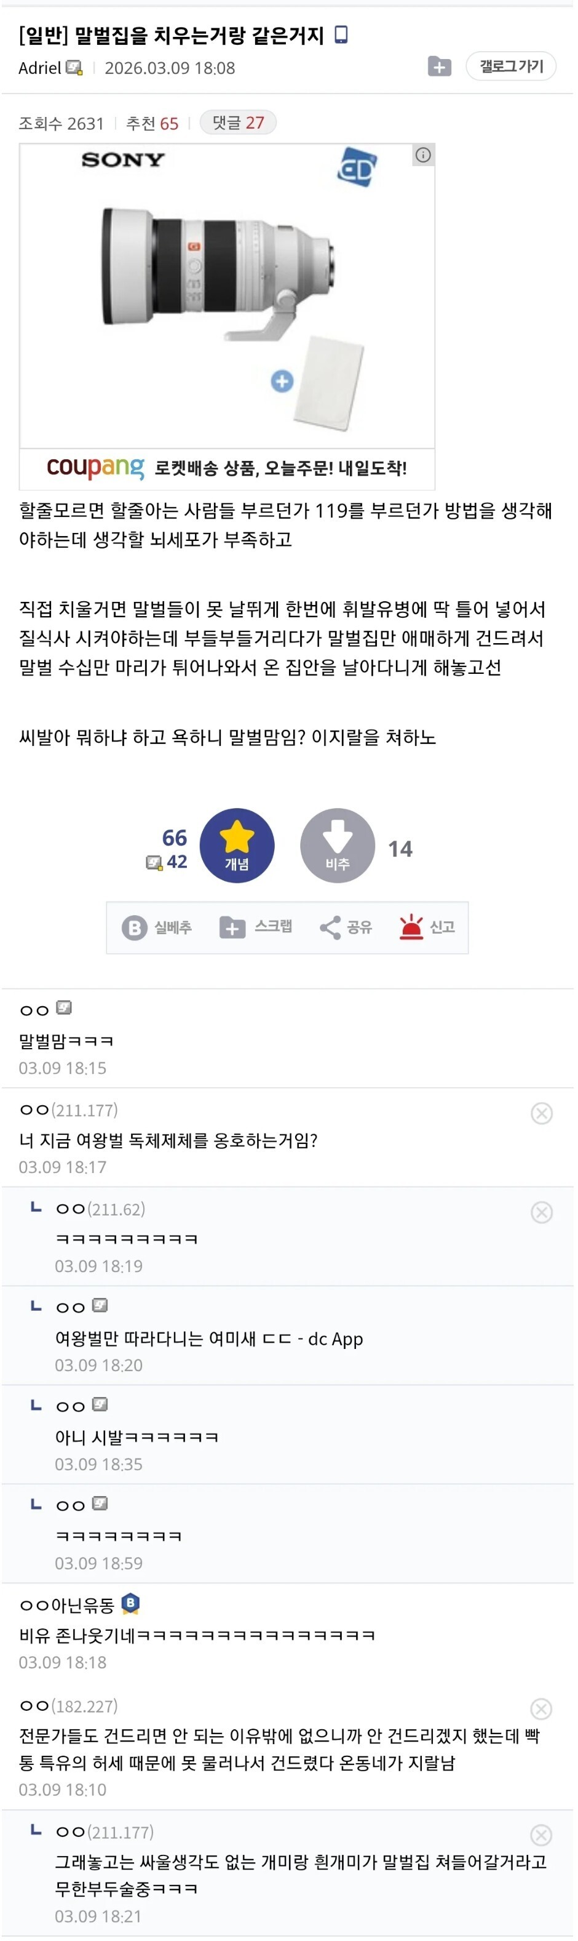This screenshot has width=578, height=1941.
Task: Click the gallog badge icon next to Adriel
Action: 74,68
